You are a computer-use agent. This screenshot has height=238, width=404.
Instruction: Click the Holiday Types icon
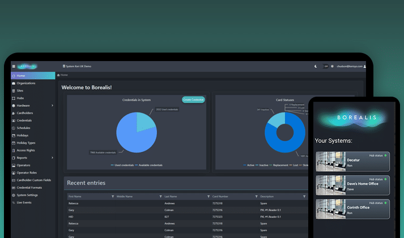click(x=14, y=143)
